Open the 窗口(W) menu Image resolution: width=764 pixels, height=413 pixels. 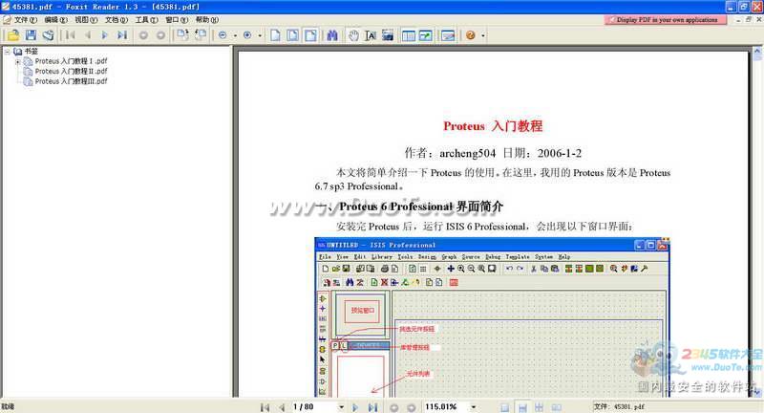tap(177, 20)
